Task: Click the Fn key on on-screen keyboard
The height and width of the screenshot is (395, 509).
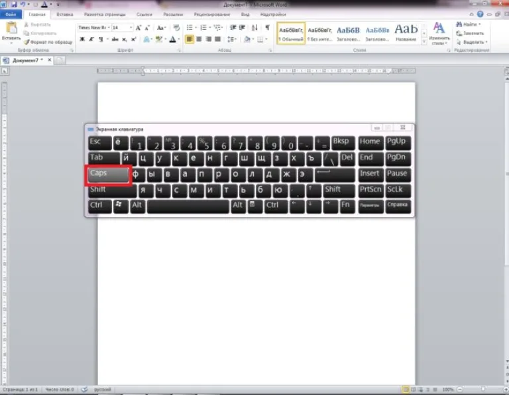Action: [x=347, y=206]
